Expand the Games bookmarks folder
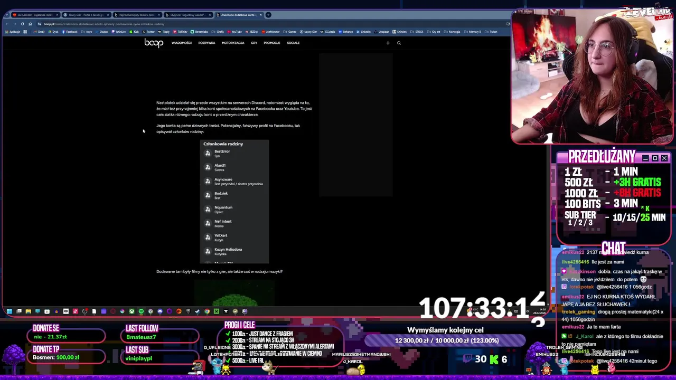676x380 pixels. pyautogui.click(x=289, y=32)
